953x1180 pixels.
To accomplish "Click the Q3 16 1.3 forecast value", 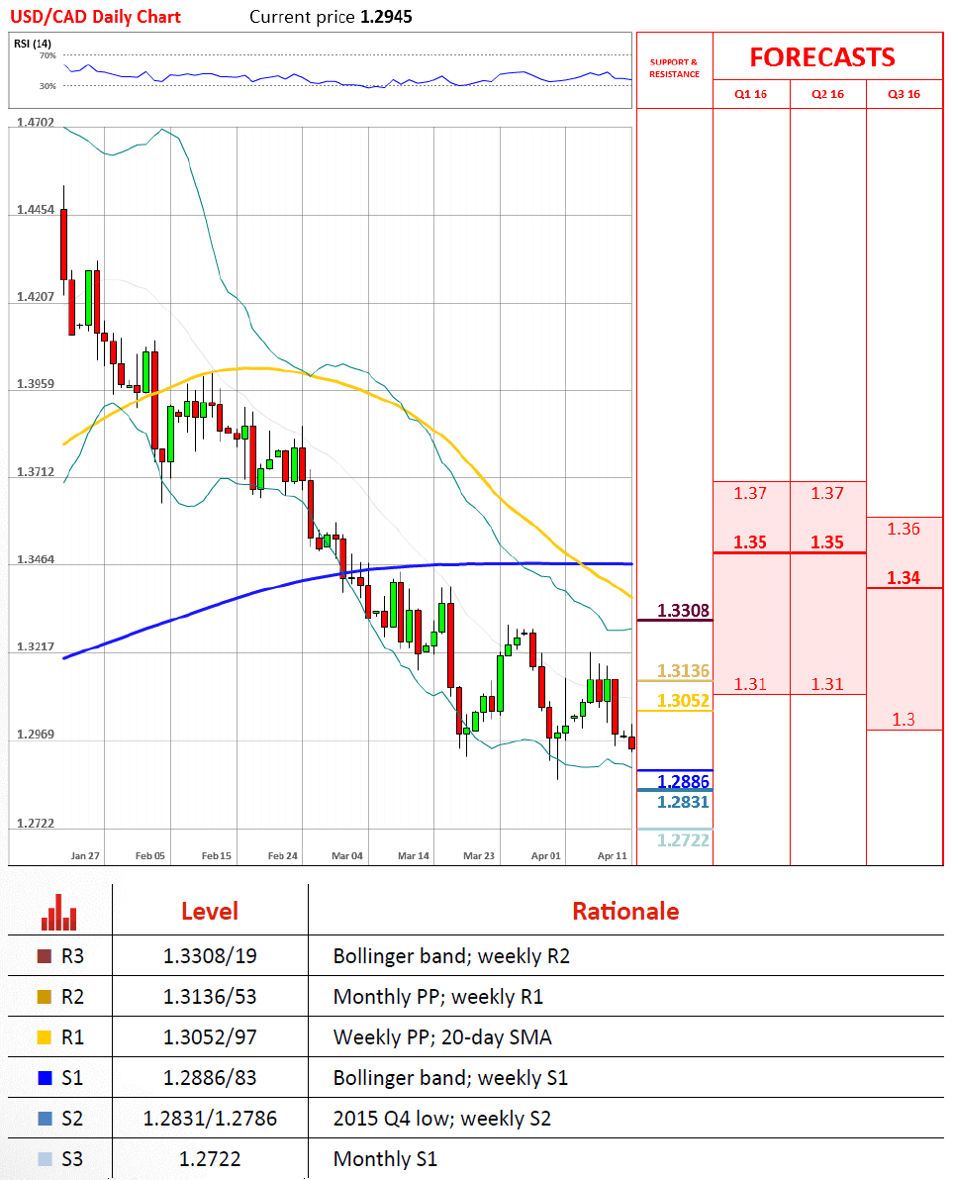I will (x=904, y=720).
